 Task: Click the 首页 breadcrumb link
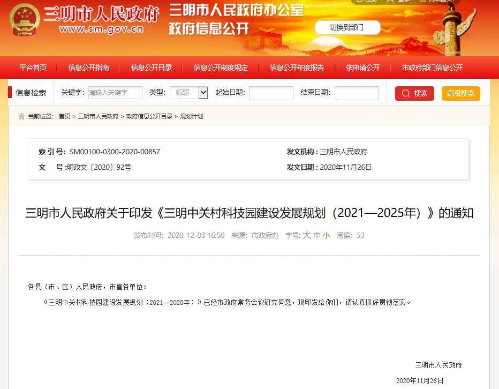pyautogui.click(x=64, y=116)
